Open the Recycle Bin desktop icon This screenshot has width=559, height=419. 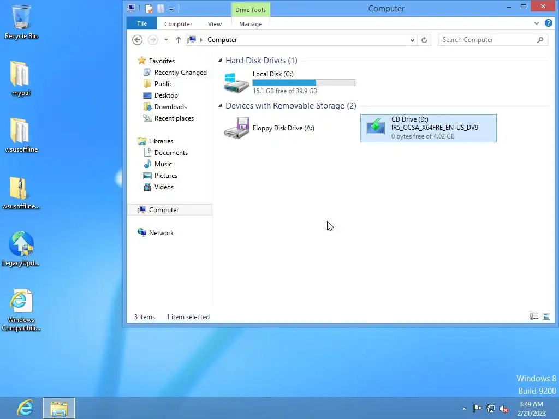(x=21, y=22)
